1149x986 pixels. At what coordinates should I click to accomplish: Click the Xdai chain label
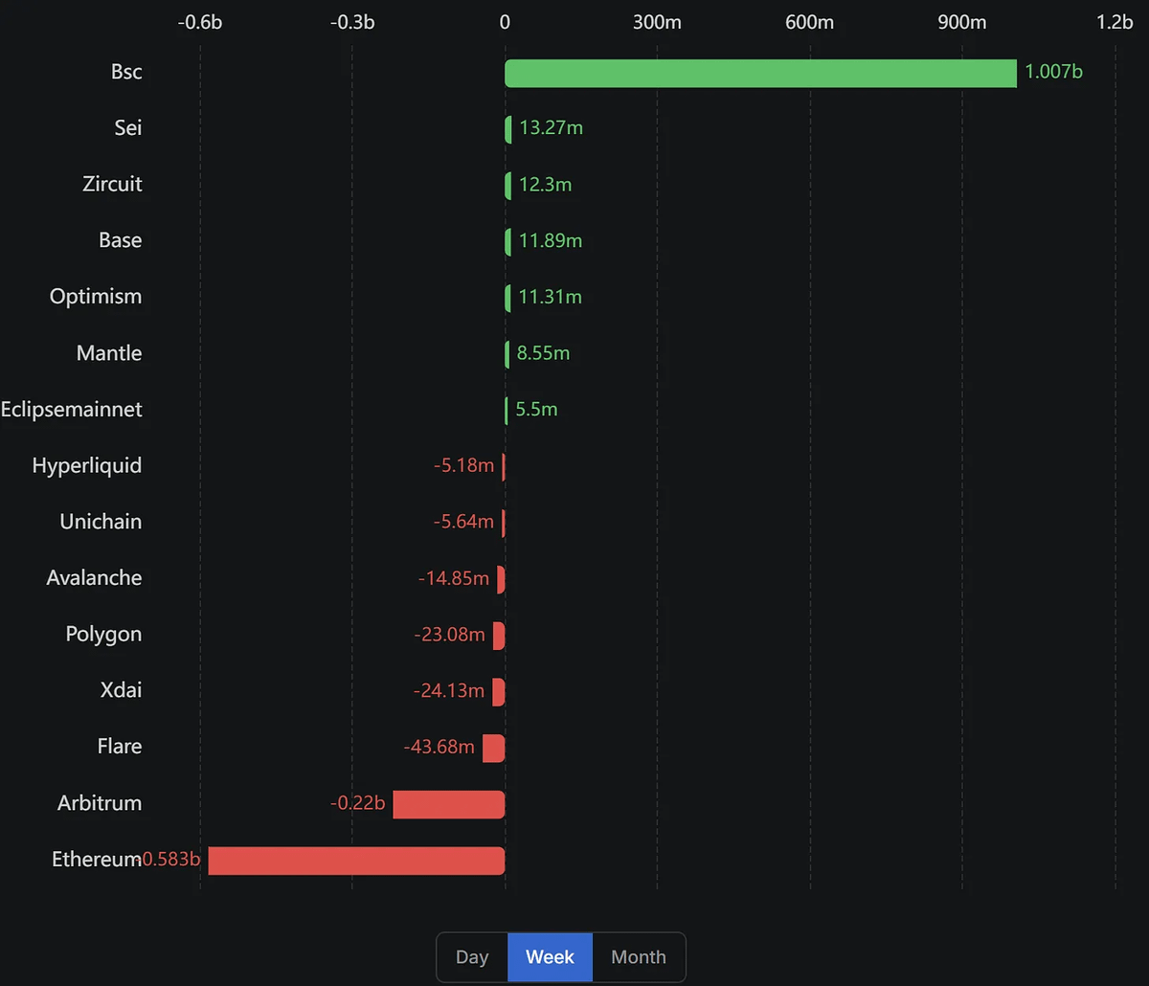(121, 690)
